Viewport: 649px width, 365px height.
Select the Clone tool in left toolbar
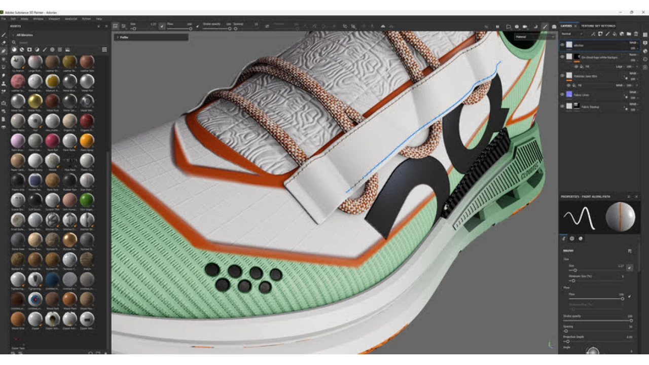click(x=4, y=84)
